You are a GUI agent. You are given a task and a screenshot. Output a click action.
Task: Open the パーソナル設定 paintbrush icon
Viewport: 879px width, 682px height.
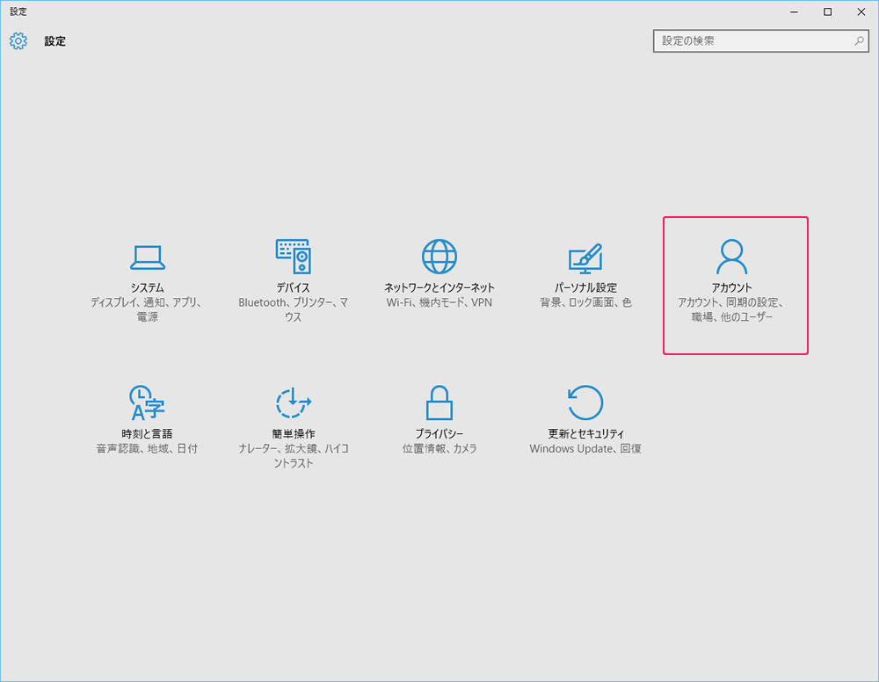[x=585, y=258]
